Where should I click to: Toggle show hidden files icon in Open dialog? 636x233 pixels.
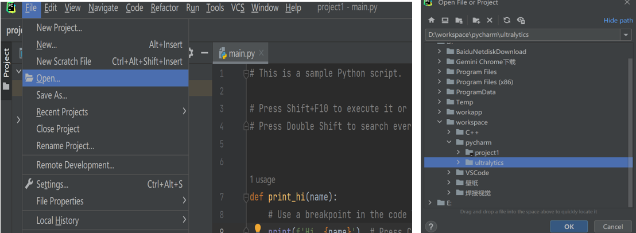coord(521,20)
